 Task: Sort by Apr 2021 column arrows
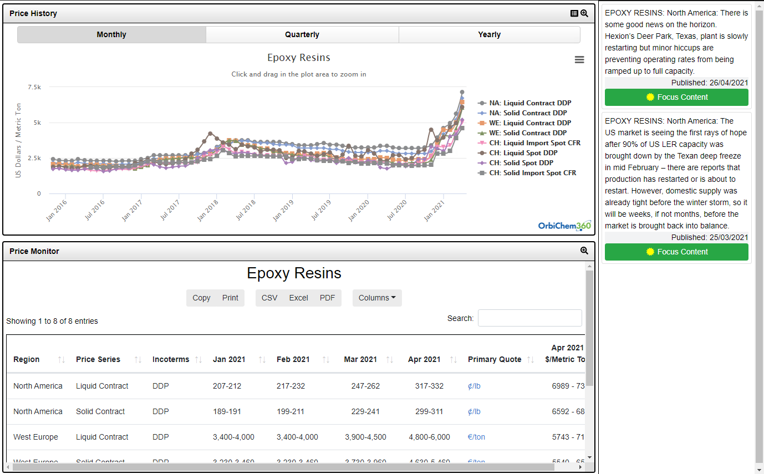454,360
